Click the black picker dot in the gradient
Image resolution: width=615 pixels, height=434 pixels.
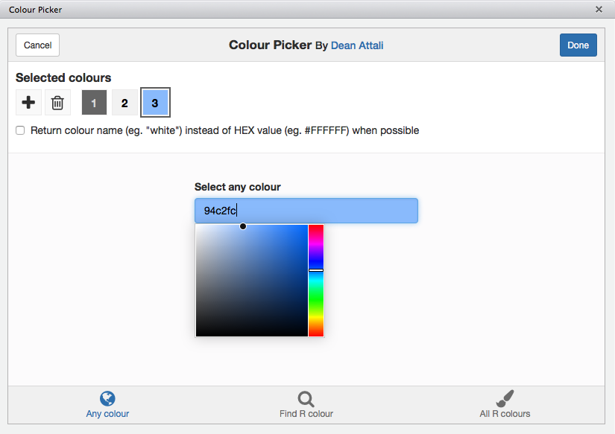243,226
